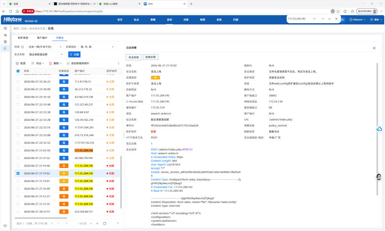The width and height of the screenshot is (385, 231).
Task: Click the info icon next to 时间 label
Action: [22, 47]
